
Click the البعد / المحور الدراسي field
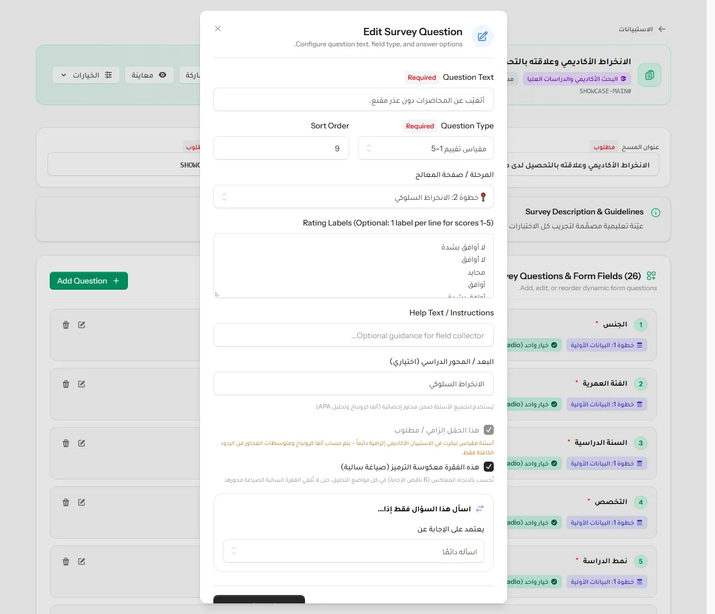pos(354,384)
